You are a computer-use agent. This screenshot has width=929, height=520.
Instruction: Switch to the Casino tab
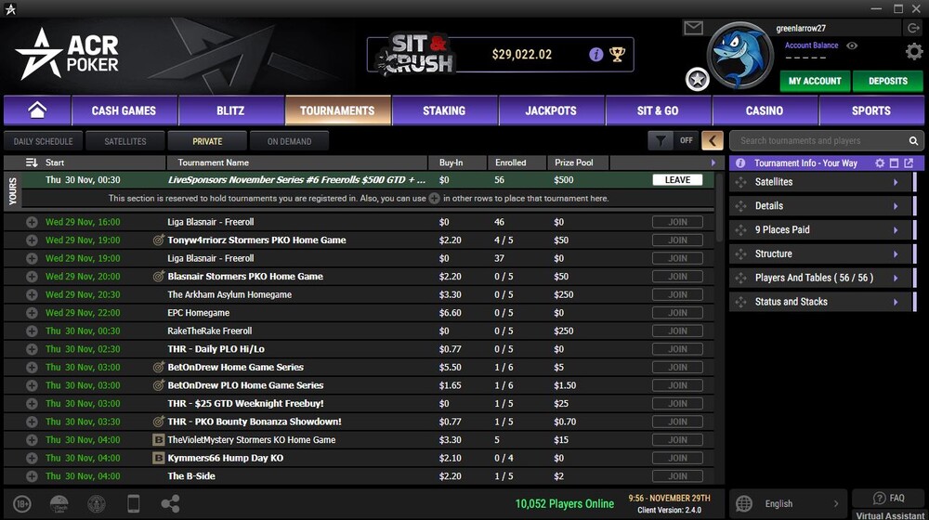coord(765,110)
